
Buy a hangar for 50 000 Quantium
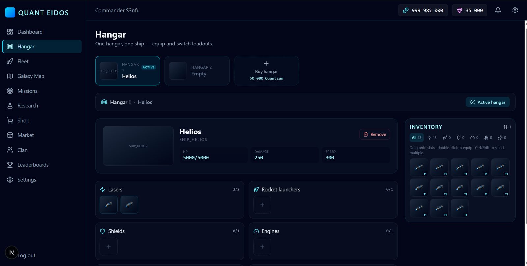click(x=266, y=71)
